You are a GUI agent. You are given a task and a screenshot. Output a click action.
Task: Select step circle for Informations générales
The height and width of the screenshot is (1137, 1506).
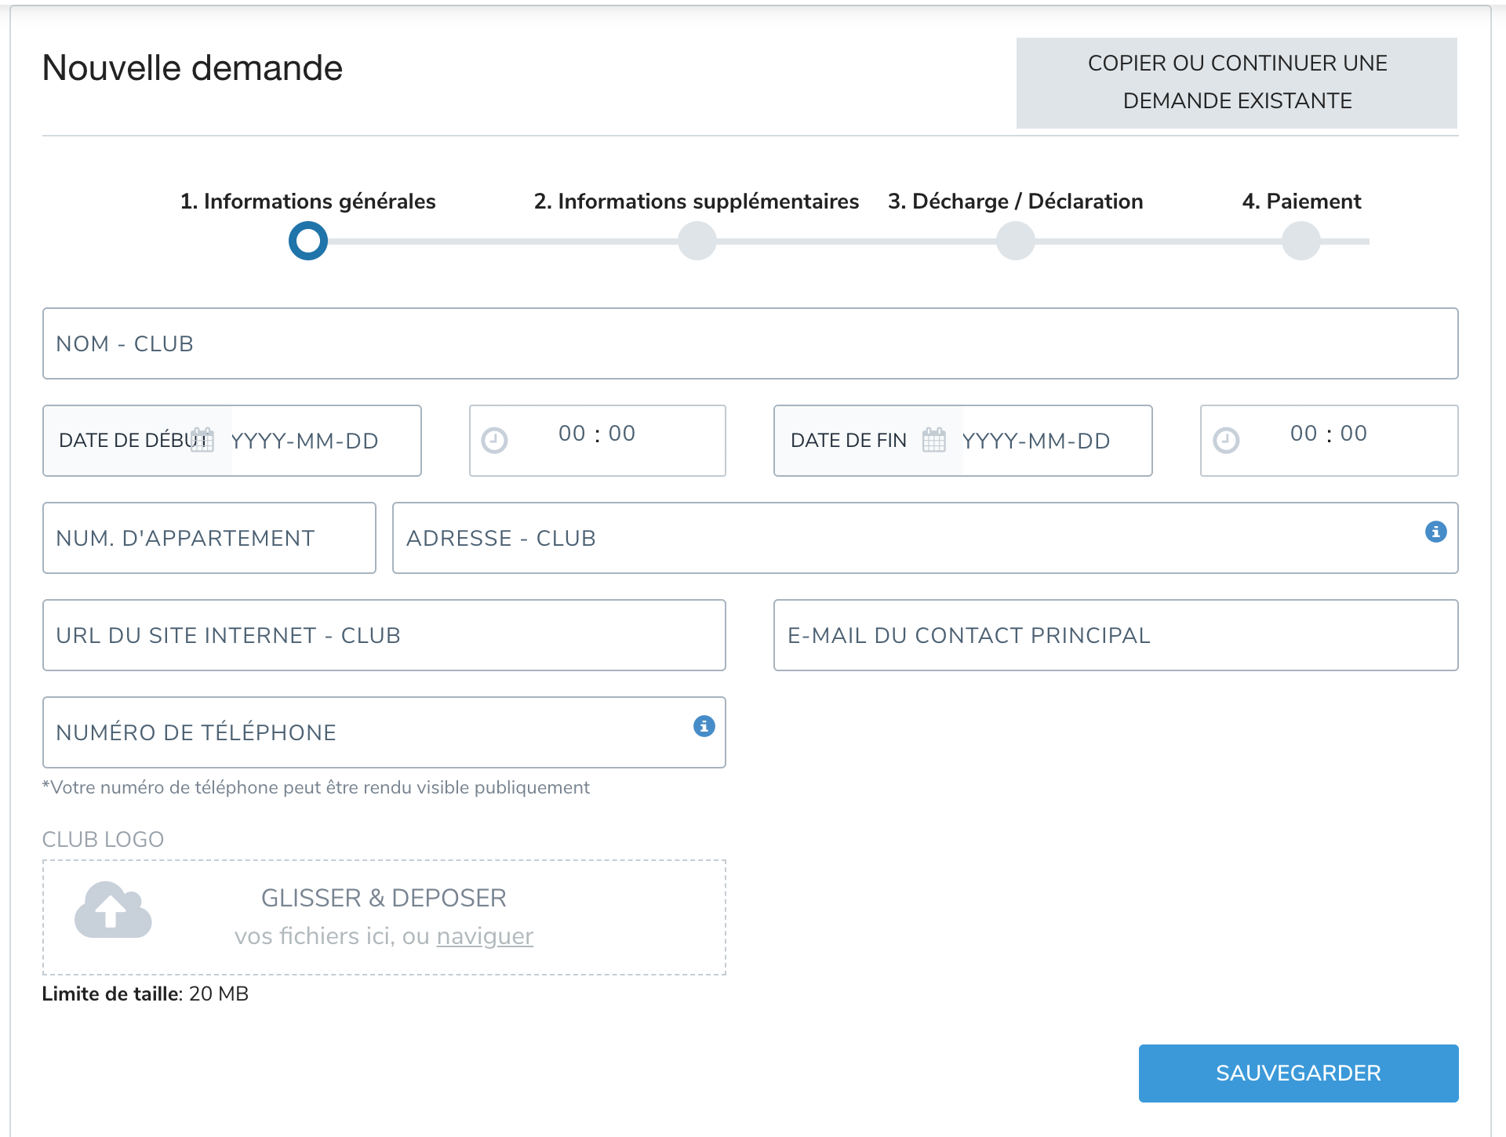[308, 241]
